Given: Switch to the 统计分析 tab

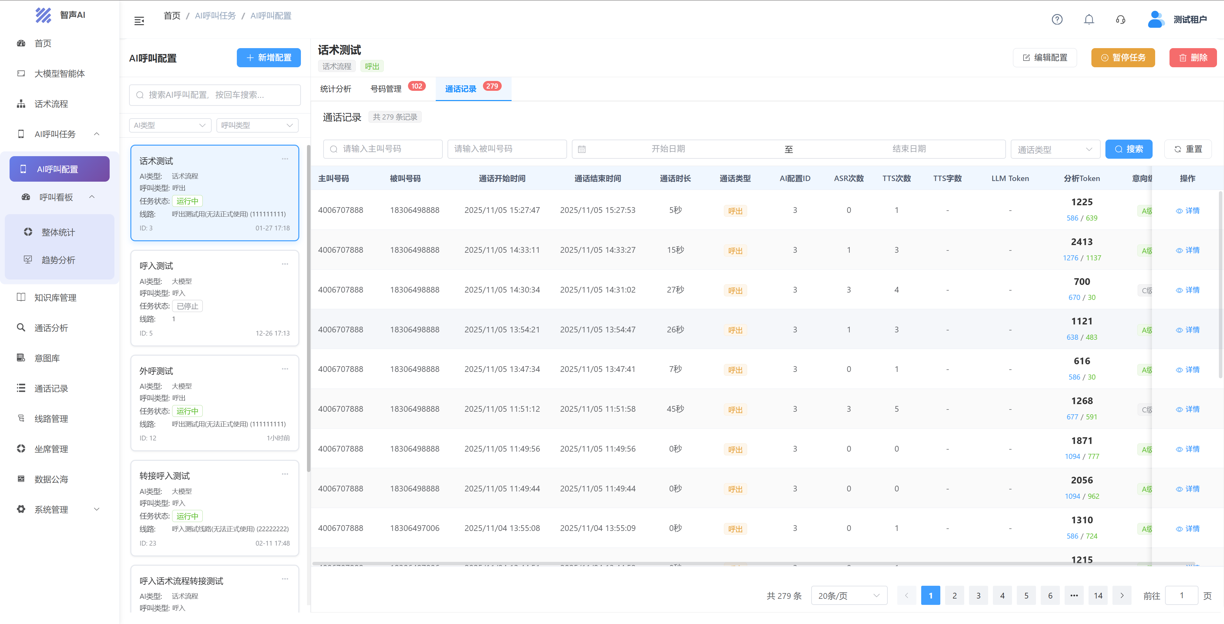Looking at the screenshot, I should point(335,89).
